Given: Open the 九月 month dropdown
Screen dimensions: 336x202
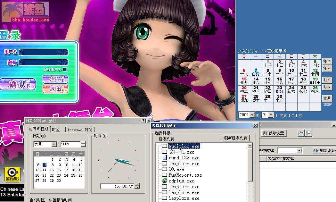Looking at the screenshot, I should [x=54, y=144].
